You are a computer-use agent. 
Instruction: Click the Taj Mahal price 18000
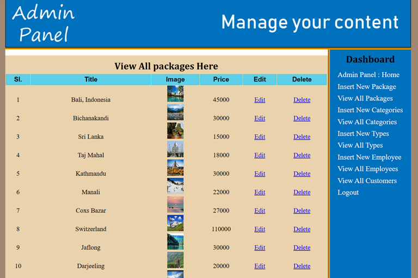pos(221,155)
